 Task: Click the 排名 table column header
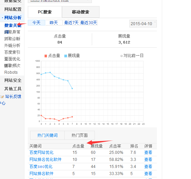134,146
